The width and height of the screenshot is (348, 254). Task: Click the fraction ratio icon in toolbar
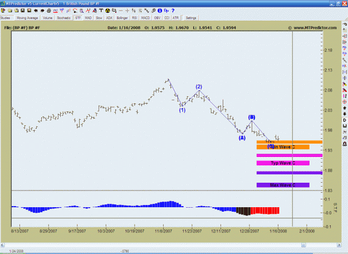[134, 11]
